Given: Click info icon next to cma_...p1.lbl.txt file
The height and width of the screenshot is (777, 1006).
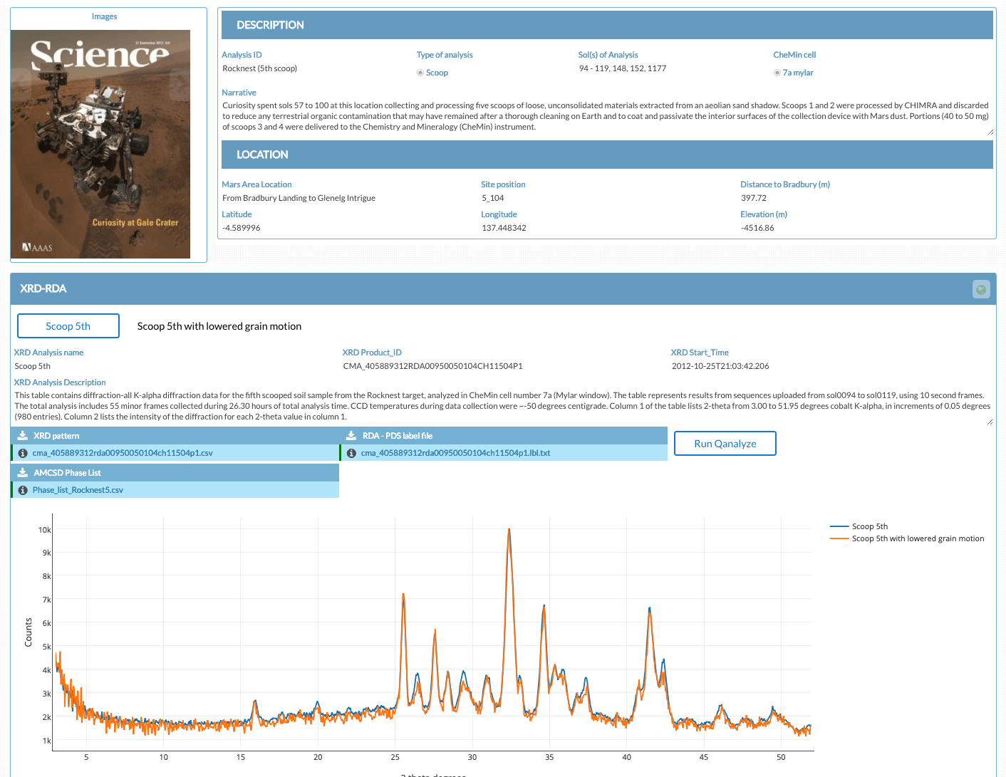Looking at the screenshot, I should pos(351,453).
